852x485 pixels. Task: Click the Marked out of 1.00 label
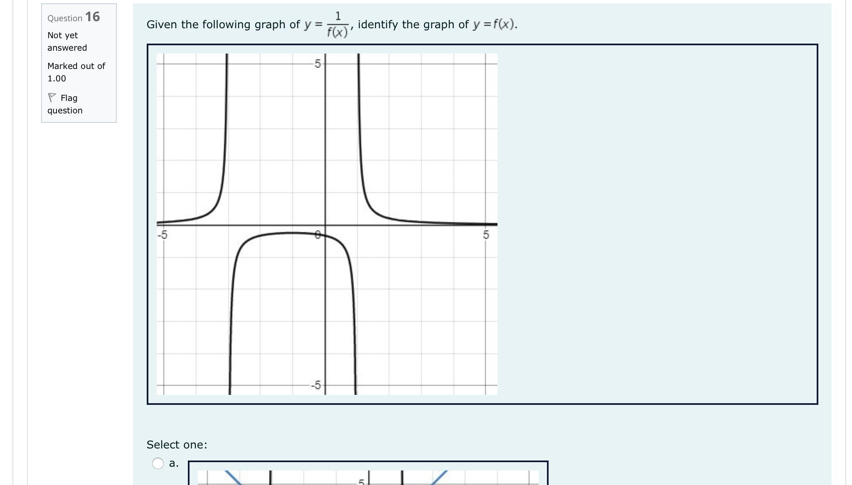coord(76,72)
